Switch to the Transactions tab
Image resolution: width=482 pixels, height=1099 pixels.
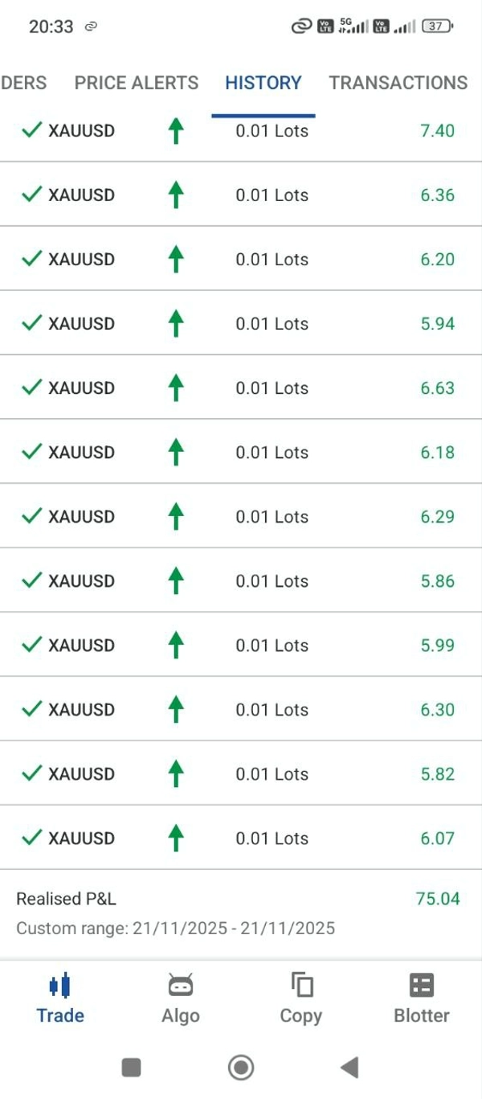point(398,83)
